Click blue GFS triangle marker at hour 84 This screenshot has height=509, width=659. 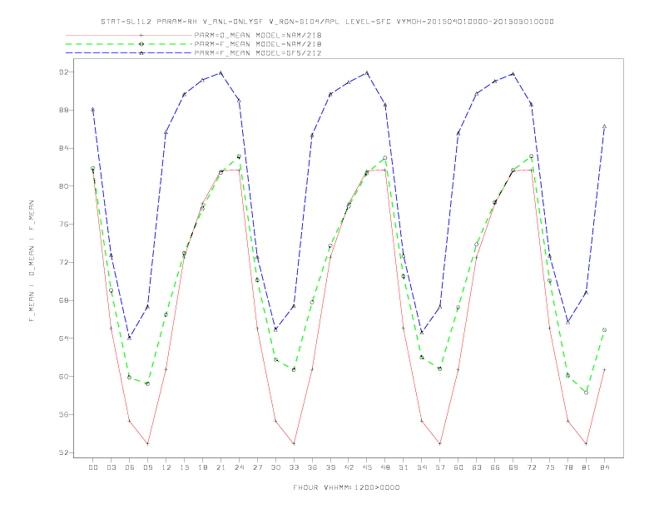tap(604, 126)
